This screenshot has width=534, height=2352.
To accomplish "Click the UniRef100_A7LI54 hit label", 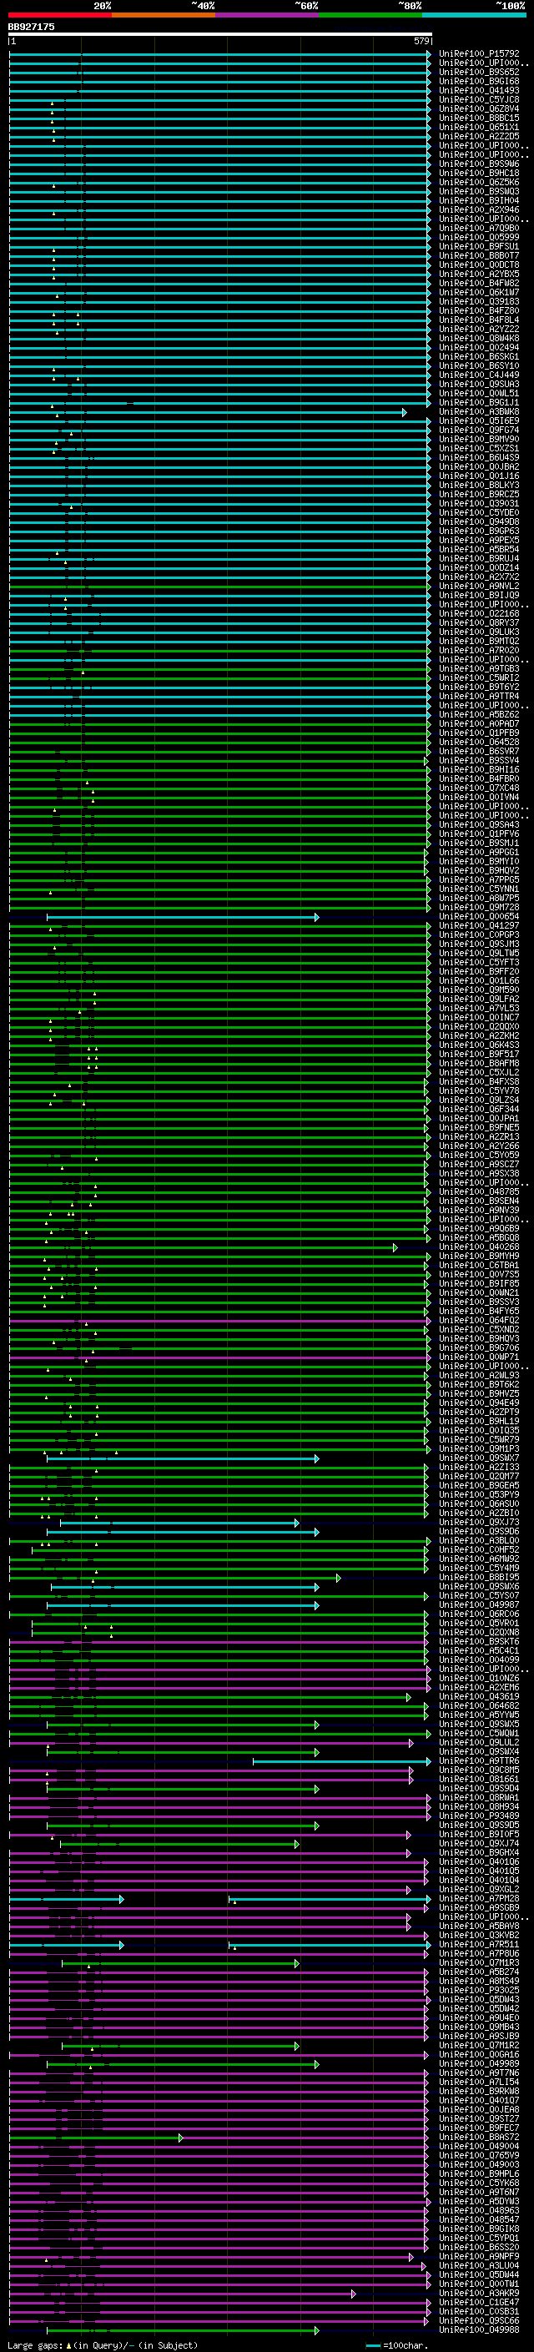I will (479, 2083).
